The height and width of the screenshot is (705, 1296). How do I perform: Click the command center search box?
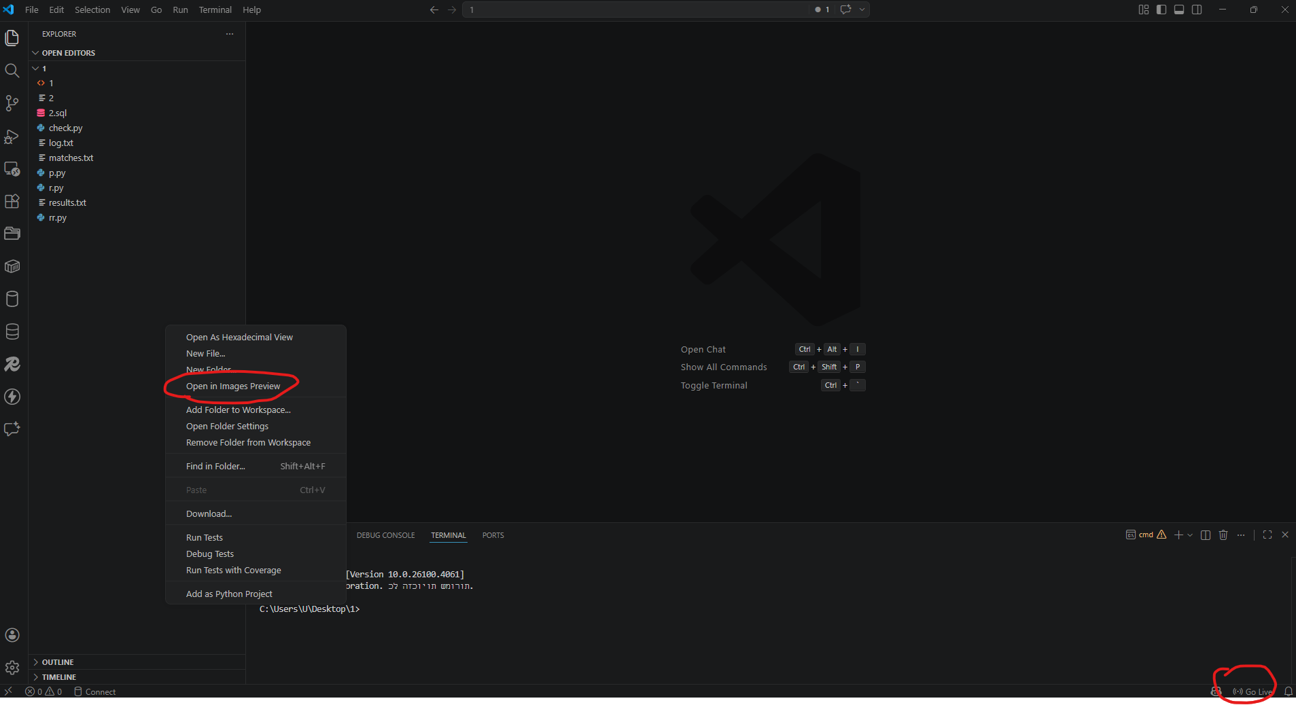pos(635,10)
